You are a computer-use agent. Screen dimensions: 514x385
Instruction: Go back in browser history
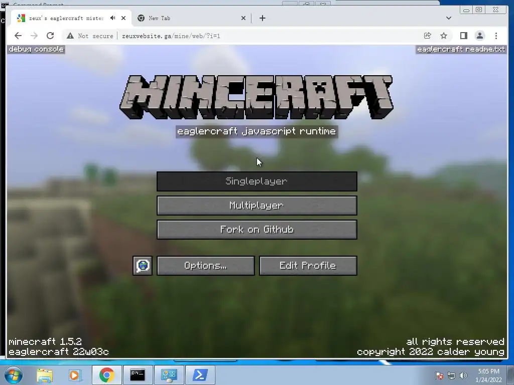click(x=18, y=36)
